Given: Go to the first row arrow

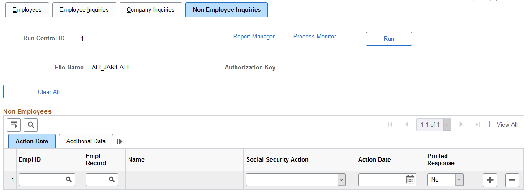Looking at the screenshot, I should [391, 124].
